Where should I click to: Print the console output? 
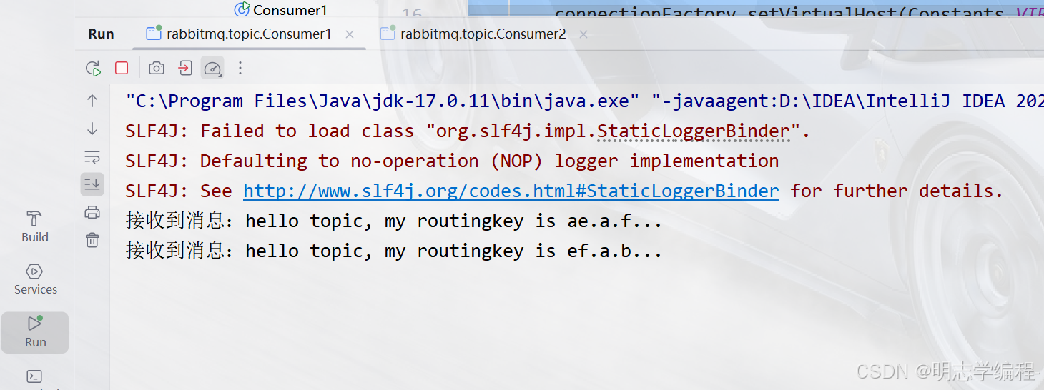pos(92,211)
